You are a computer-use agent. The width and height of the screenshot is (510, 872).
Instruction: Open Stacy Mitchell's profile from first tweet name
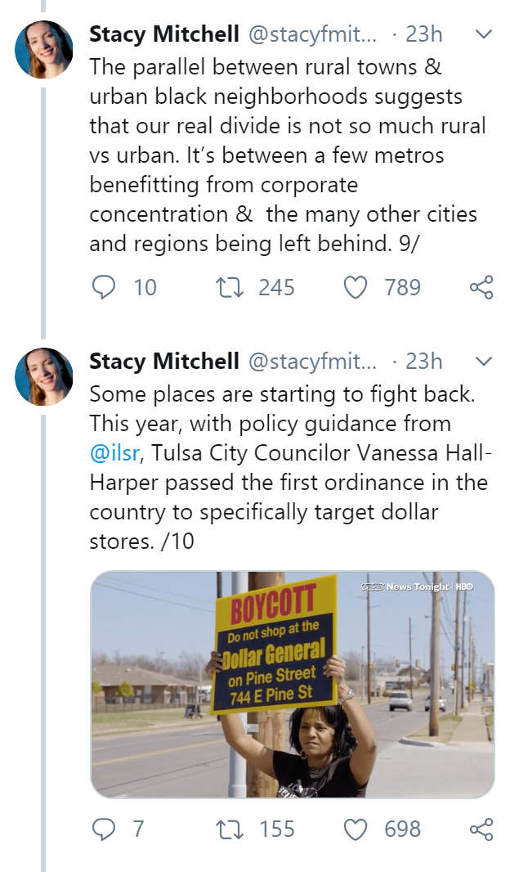163,34
